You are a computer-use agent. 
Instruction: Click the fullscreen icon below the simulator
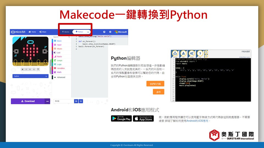point(38,69)
